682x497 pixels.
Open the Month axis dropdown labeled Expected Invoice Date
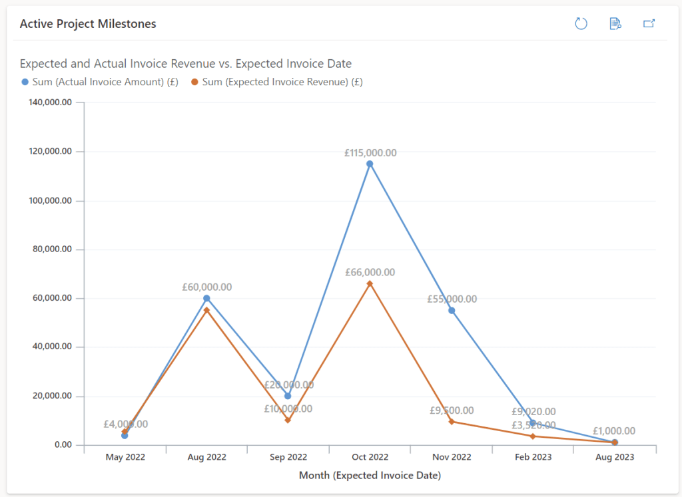pyautogui.click(x=370, y=475)
